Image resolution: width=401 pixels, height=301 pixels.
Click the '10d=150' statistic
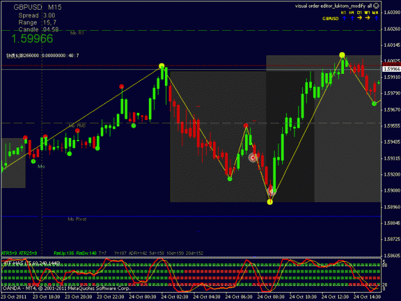pyautogui.click(x=175, y=253)
